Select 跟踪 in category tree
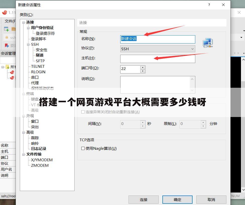Screen dimensions: 245x205 (x=35, y=138)
